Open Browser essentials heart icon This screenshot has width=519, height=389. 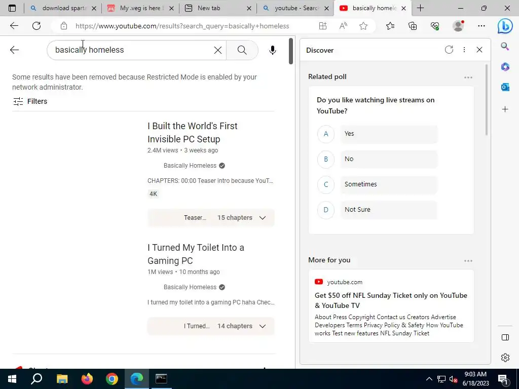coord(435,26)
